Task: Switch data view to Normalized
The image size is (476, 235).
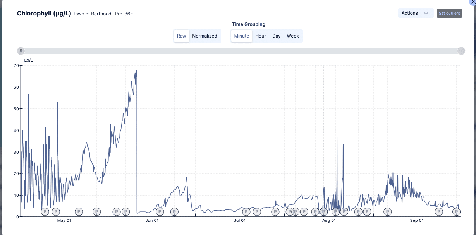Action: pyautogui.click(x=204, y=36)
